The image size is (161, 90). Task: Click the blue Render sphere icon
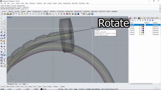coord(78,14)
